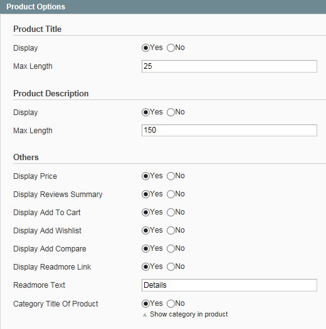This screenshot has width=326, height=329.
Task: Click the Readmore Text input field
Action: click(x=229, y=285)
